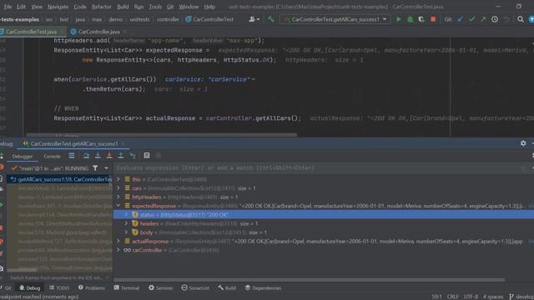Expand the 'this' variable node
The width and height of the screenshot is (534, 300).
pyautogui.click(x=118, y=179)
